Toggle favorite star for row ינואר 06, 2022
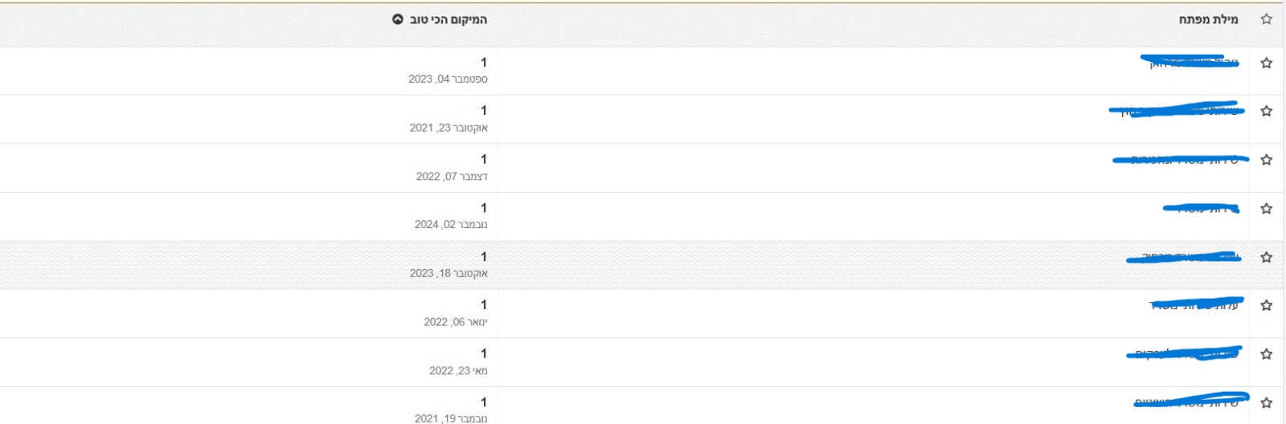1286x424 pixels. (1267, 305)
